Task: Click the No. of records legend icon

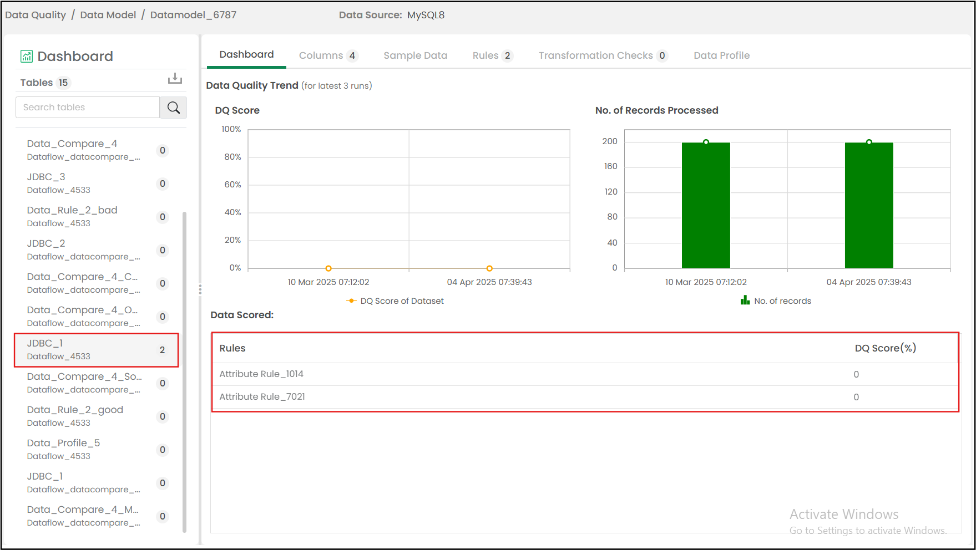Action: click(745, 301)
